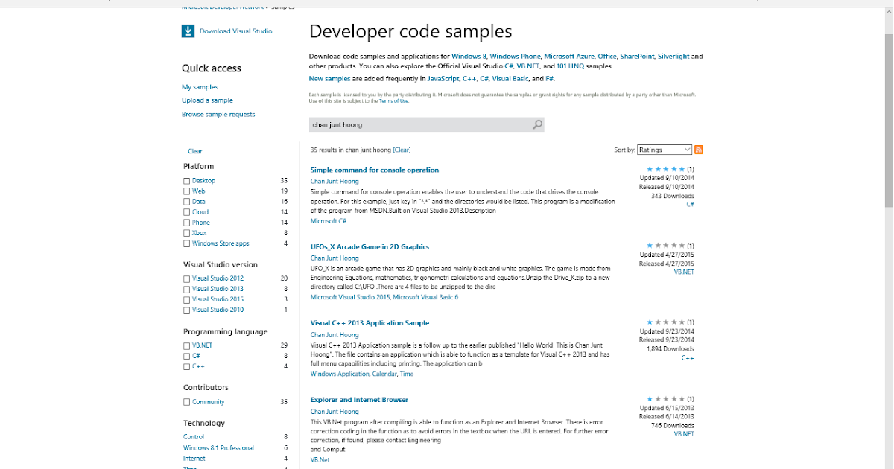Open the UFOs_X Arcade Game in 2D Graphics sample
Screen dimensions: 894x469
[x=370, y=246]
